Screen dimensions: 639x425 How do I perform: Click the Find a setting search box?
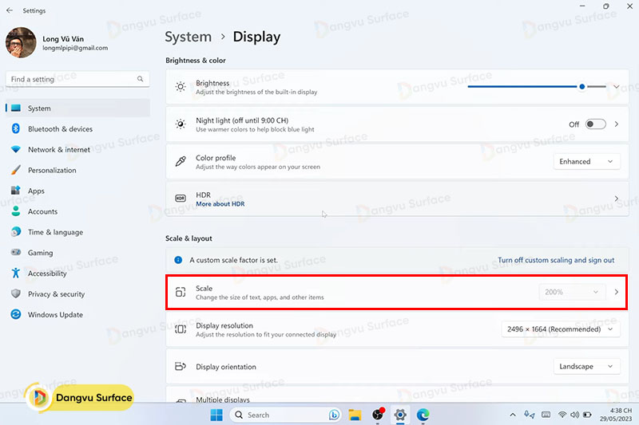point(72,79)
